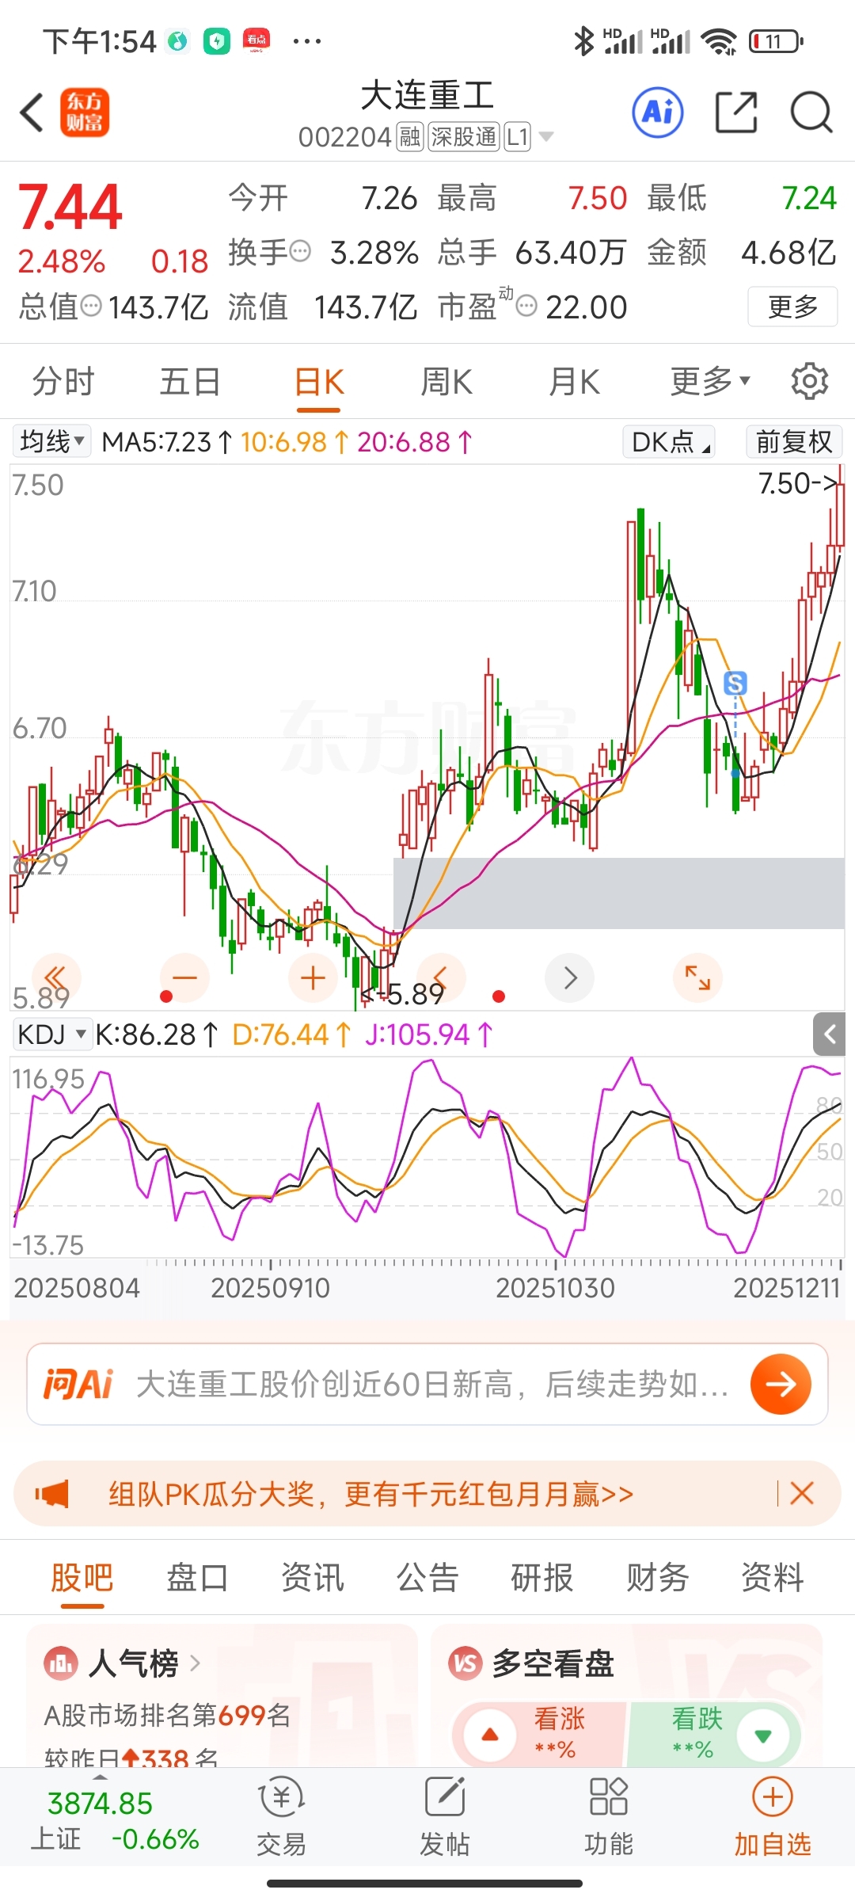Open 前复权 adjustment selector
The width and height of the screenshot is (855, 1901).
pos(794,441)
